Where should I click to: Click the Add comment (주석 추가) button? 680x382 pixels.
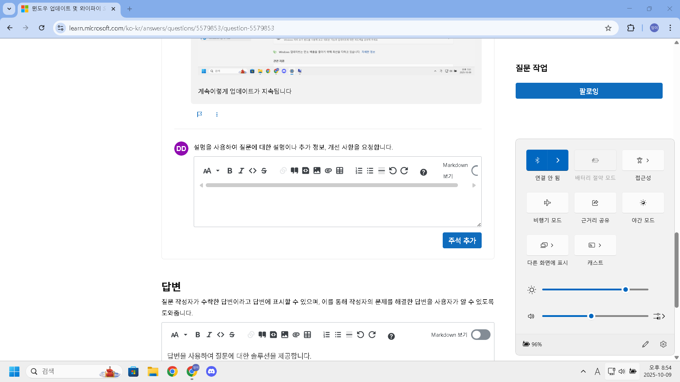pos(462,241)
